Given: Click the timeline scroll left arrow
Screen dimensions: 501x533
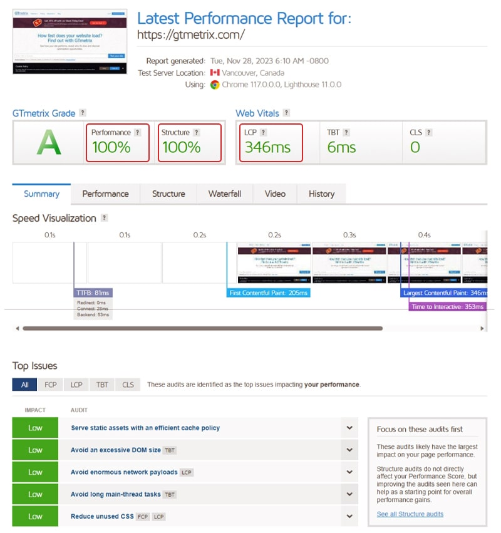Looking at the screenshot, I should click(18, 328).
